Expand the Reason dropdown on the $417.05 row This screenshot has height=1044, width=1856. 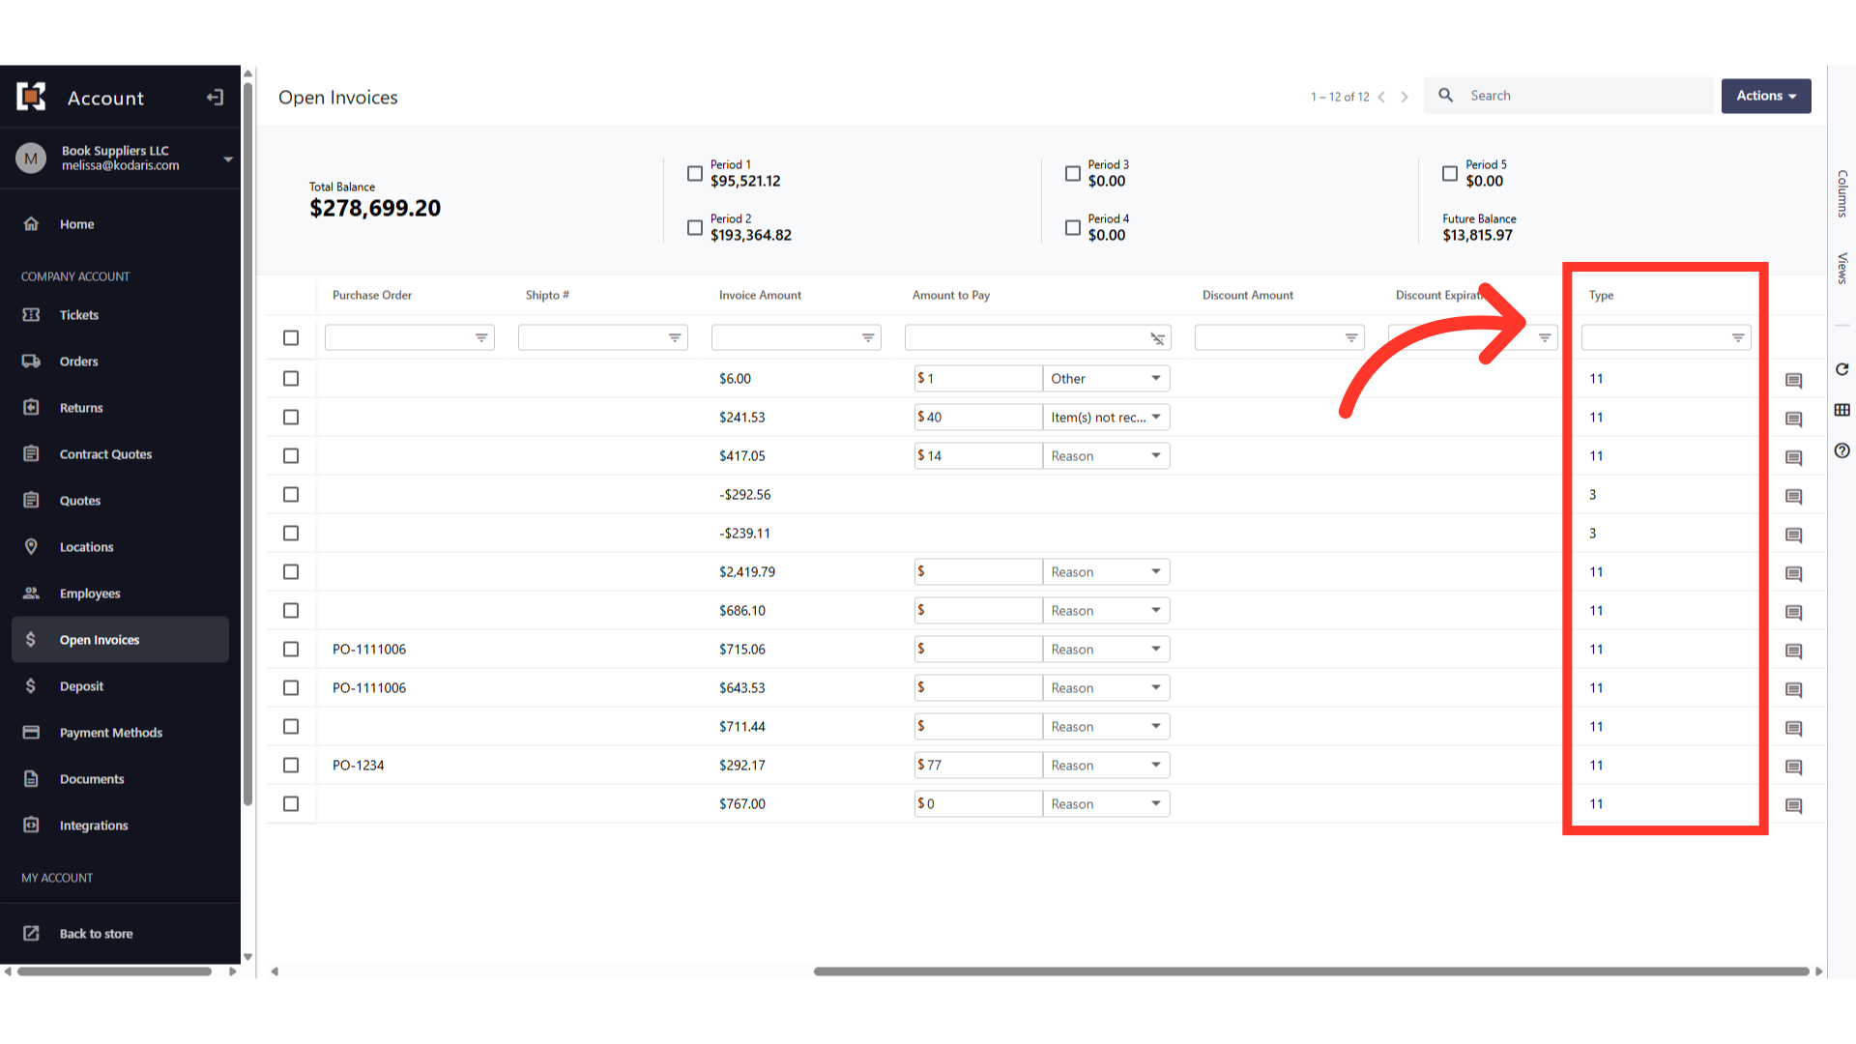pyautogui.click(x=1106, y=455)
